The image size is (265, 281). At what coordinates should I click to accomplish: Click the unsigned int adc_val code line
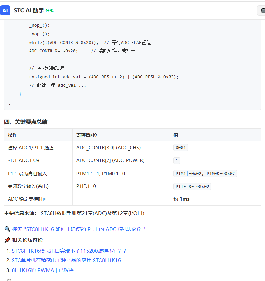tap(104, 77)
